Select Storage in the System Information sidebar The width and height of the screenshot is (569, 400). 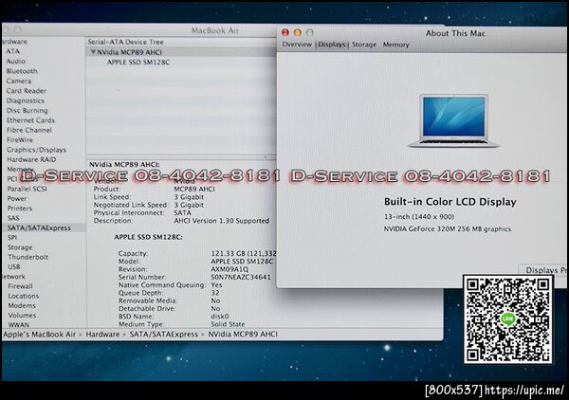[20, 247]
